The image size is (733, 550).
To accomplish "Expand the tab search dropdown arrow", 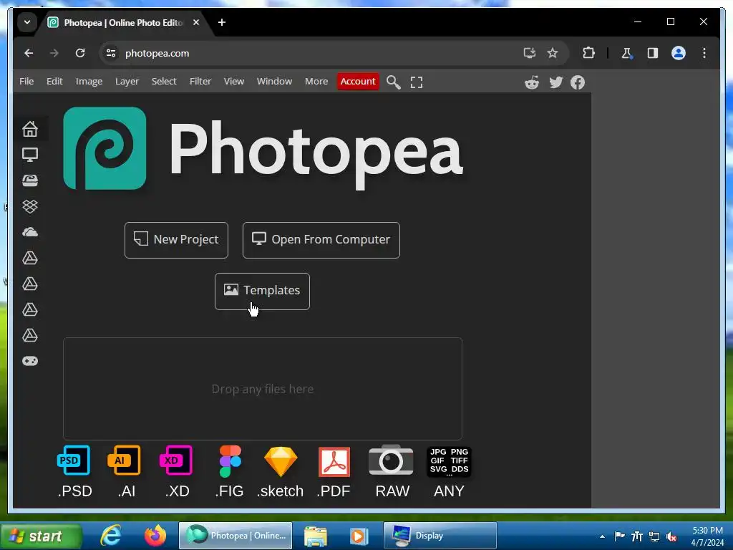I will tap(27, 22).
